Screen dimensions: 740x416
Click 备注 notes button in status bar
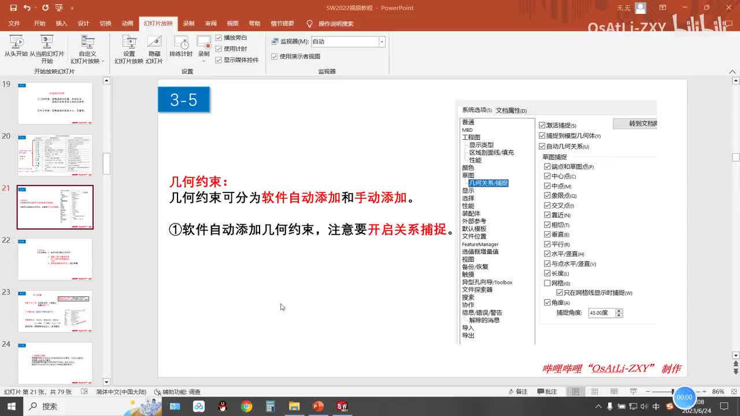tap(517, 391)
